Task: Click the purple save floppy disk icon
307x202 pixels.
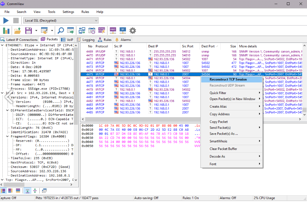Action: pos(28,31)
